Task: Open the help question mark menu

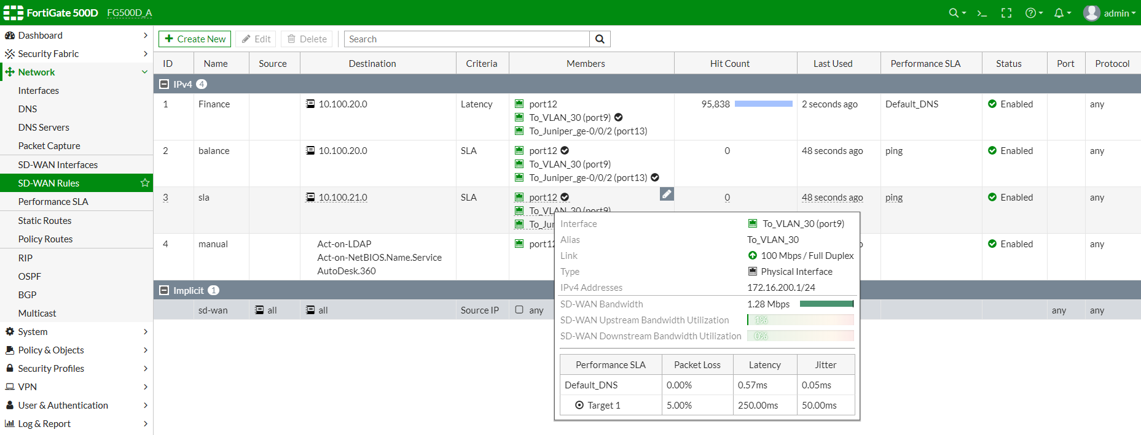Action: pyautogui.click(x=1033, y=13)
